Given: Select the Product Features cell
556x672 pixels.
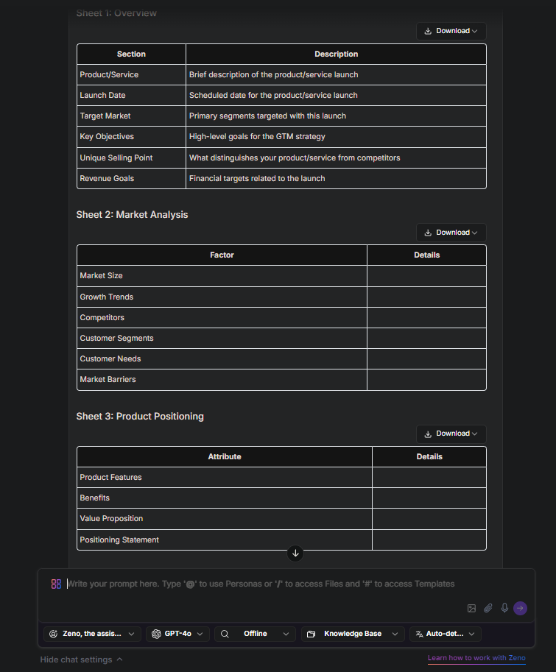Looking at the screenshot, I should tap(225, 478).
